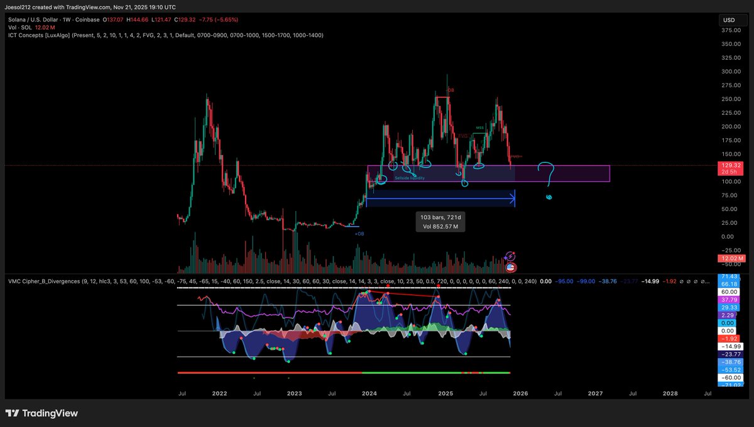Viewport: 754px width, 427px height.
Task: Click the 2024 label on the time axis
Action: coord(369,393)
